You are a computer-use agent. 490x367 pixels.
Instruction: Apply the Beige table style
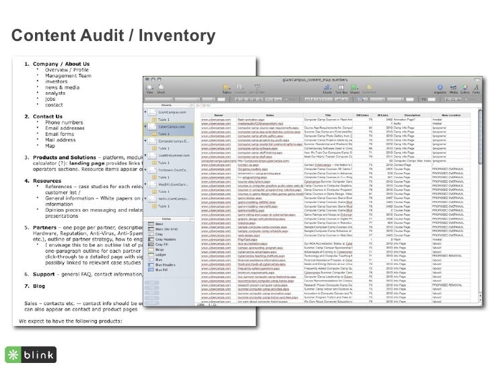[x=156, y=249]
